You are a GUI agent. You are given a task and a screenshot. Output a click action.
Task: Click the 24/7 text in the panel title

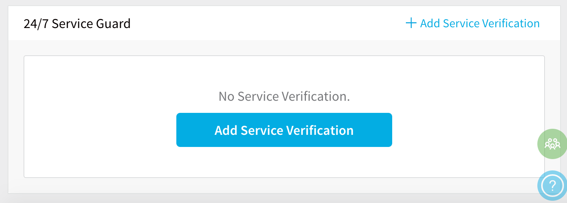[x=36, y=24]
